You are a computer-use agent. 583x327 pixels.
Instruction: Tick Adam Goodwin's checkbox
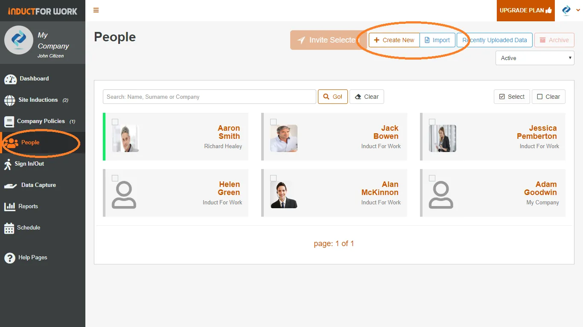coord(432,178)
